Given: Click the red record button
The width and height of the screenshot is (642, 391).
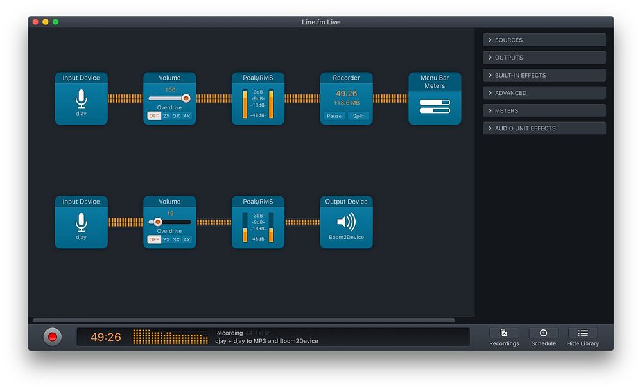Looking at the screenshot, I should [53, 337].
